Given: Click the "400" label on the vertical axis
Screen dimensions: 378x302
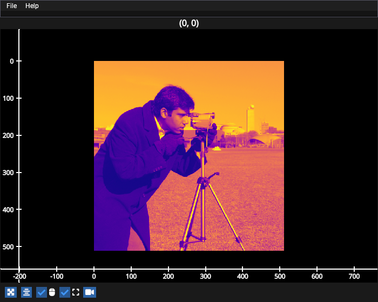Looking at the screenshot, I should coord(9,210).
